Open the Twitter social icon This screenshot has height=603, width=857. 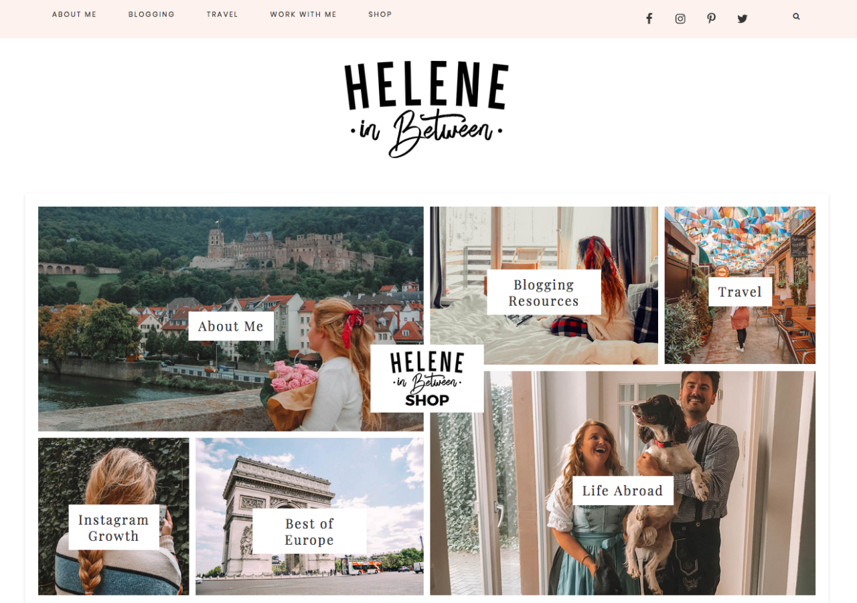point(743,19)
